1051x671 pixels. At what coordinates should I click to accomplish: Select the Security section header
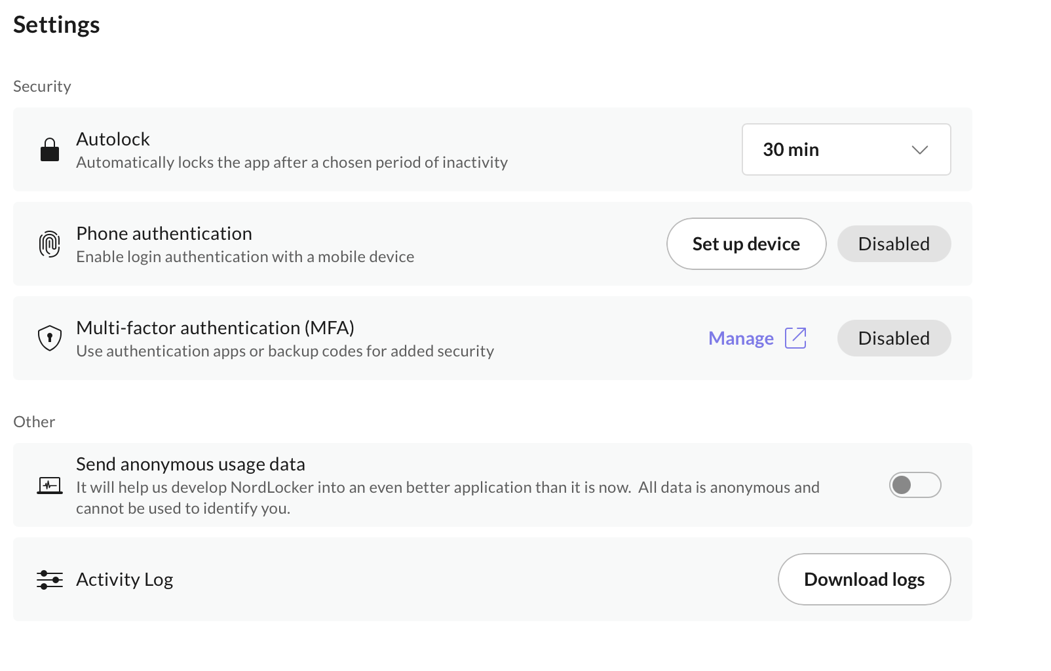[42, 86]
